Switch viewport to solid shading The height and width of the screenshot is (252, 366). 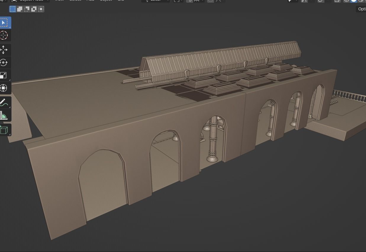coord(354,1)
